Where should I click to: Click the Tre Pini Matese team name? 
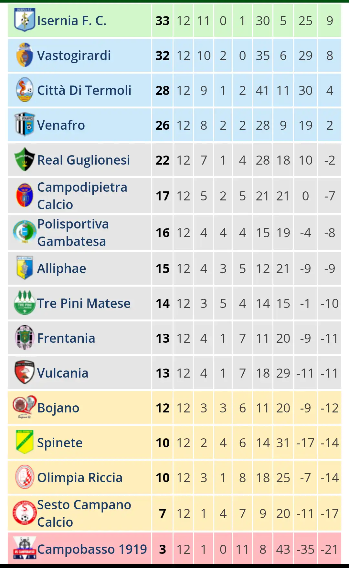(84, 303)
